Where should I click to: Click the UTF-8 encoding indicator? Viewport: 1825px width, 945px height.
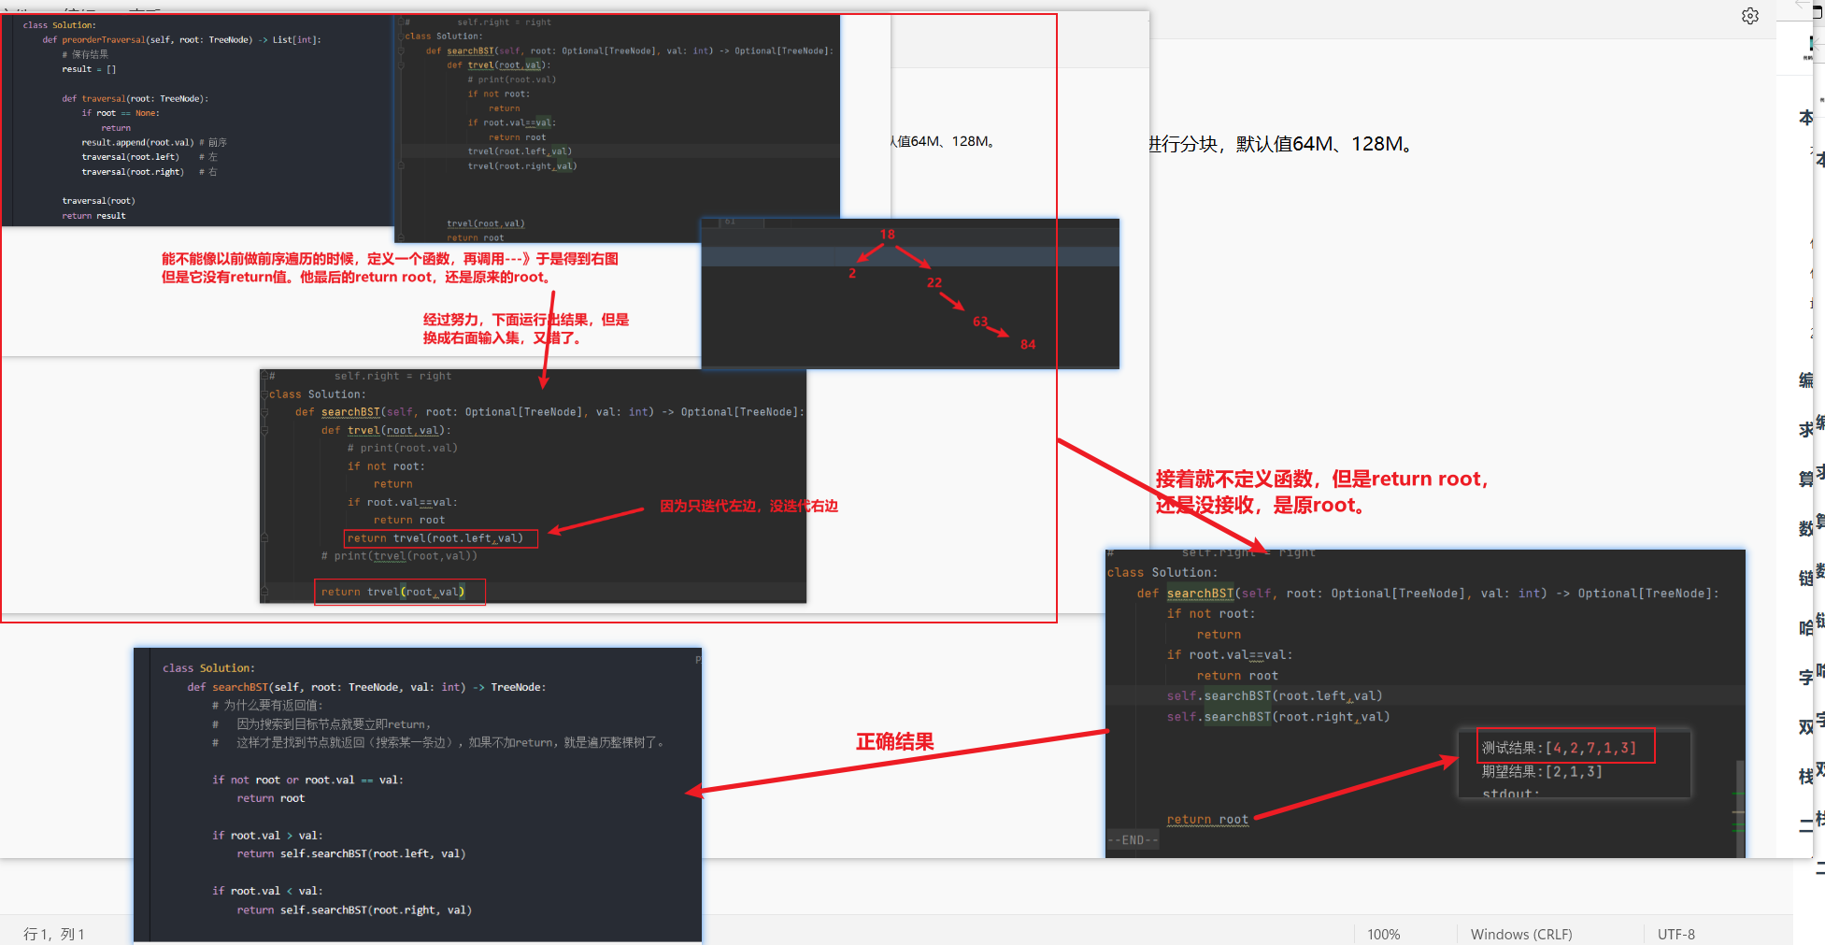[1676, 934]
